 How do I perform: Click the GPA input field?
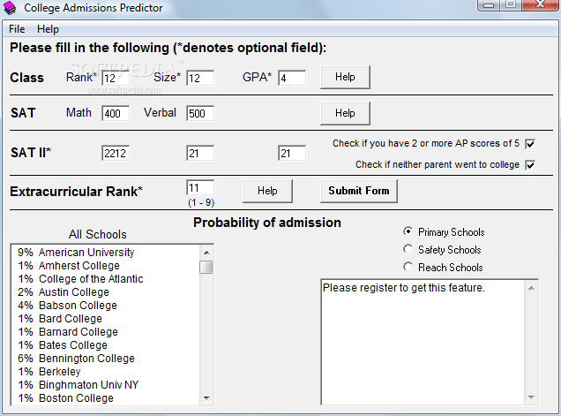[x=292, y=78]
